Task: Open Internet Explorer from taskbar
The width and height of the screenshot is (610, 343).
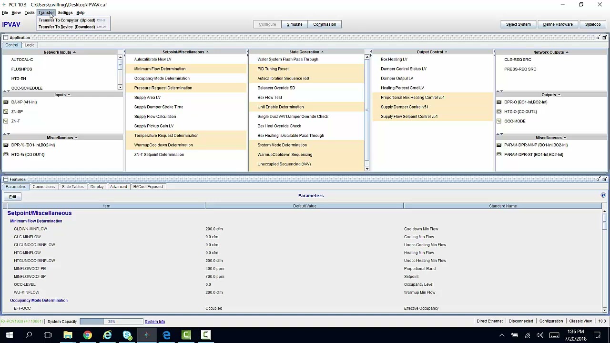Action: click(107, 335)
